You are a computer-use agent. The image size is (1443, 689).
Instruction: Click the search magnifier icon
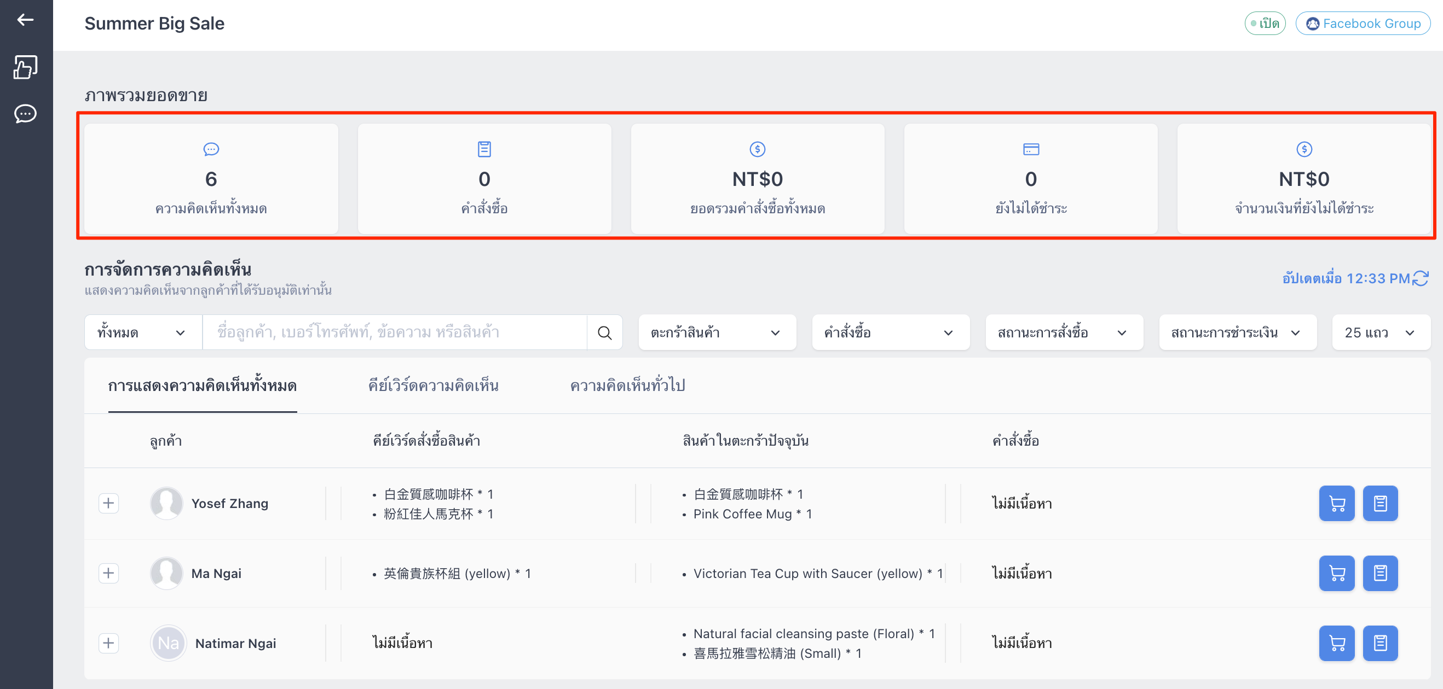point(604,333)
